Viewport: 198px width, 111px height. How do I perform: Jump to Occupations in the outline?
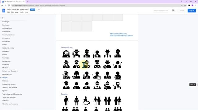click(7, 74)
